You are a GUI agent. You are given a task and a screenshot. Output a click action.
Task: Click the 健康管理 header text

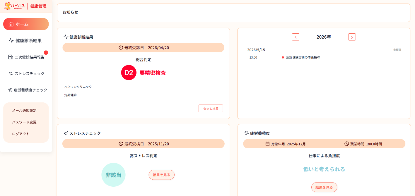tap(38, 6)
